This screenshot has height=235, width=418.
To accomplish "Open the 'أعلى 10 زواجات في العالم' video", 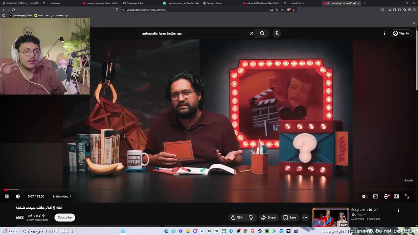I will 364,210.
